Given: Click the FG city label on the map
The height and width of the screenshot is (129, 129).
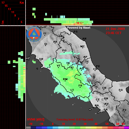Looking at the screenshot, I should (121, 90).
